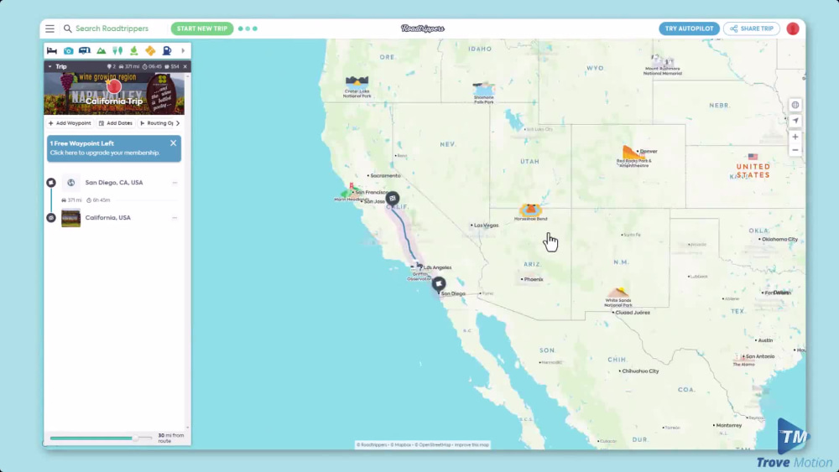Screen dimensions: 839x472
Task: Select the hotels bed category icon
Action: tap(52, 51)
